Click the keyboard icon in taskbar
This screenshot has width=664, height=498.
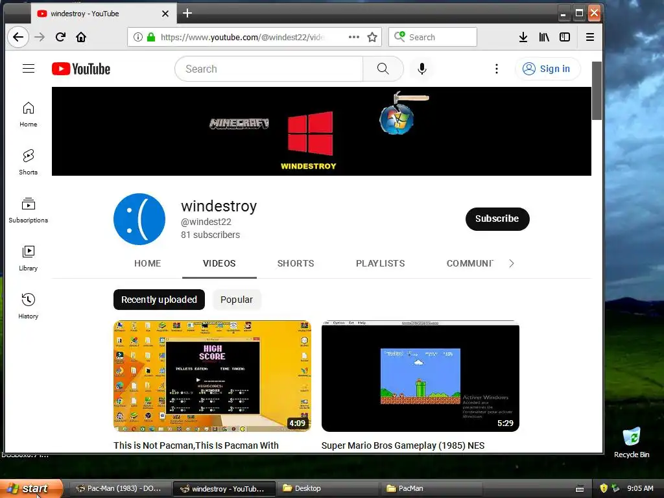580,489
